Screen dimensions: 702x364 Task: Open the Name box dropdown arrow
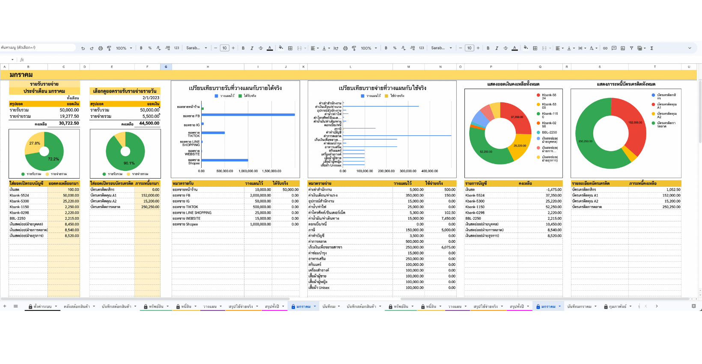click(x=12, y=60)
